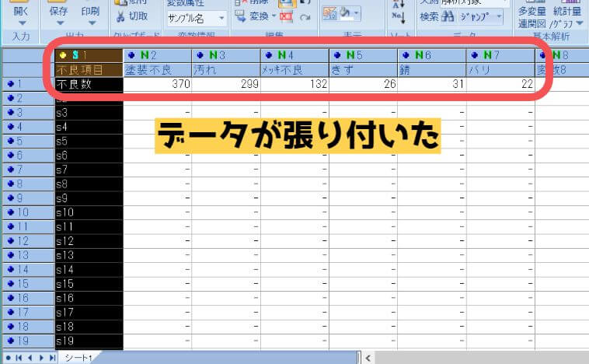Expand the 統計量/グラフ dropdown arrow

click(580, 23)
